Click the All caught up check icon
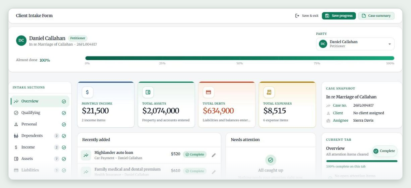 click(271, 160)
